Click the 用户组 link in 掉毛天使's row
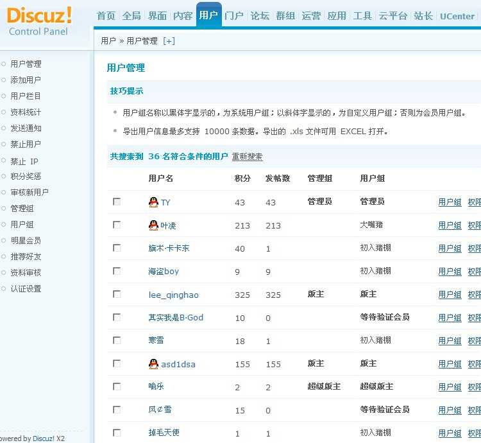Viewport: 481px width, 443px height. tap(450, 433)
